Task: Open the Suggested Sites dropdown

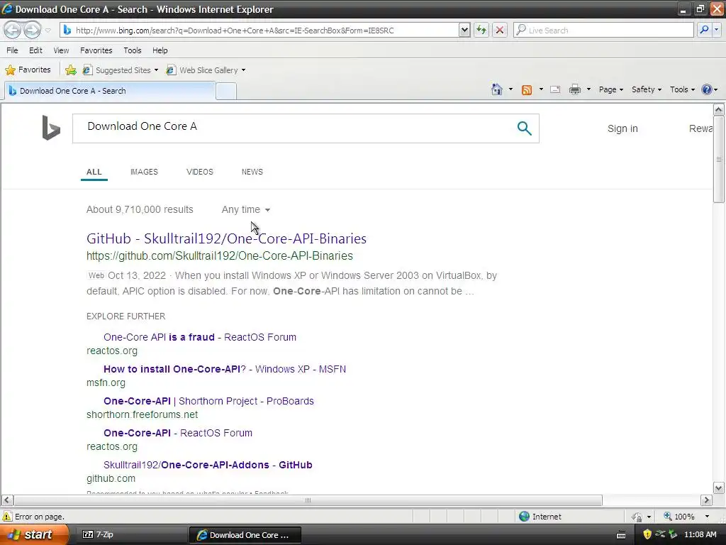Action: click(x=121, y=70)
